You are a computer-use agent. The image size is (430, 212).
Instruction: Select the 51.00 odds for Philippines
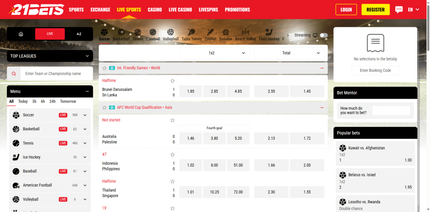pyautogui.click(x=239, y=165)
